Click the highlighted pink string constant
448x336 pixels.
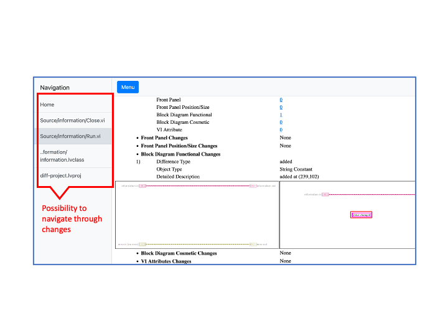(362, 215)
